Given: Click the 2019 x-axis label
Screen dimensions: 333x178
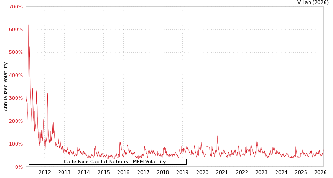Looking at the screenshot, I should click(x=182, y=172).
